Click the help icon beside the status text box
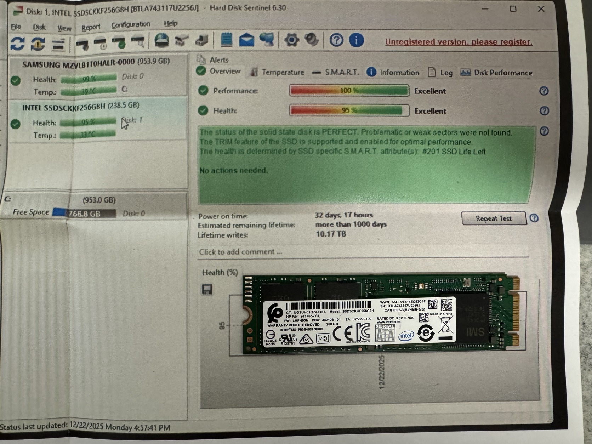Viewport: 592px width, 444px height. (x=545, y=131)
